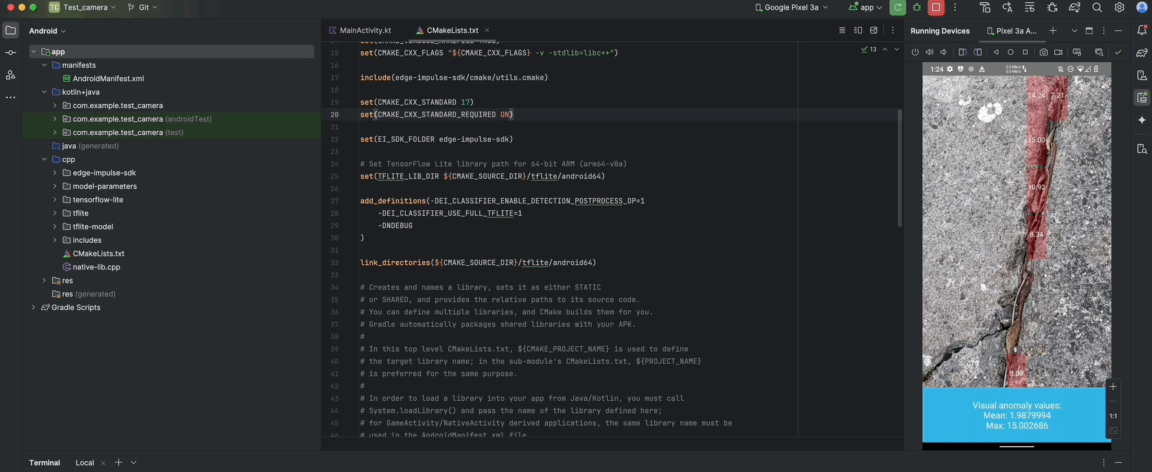This screenshot has height=472, width=1152.
Task: Click the emulator Back navigation triangle
Action: tap(996, 52)
